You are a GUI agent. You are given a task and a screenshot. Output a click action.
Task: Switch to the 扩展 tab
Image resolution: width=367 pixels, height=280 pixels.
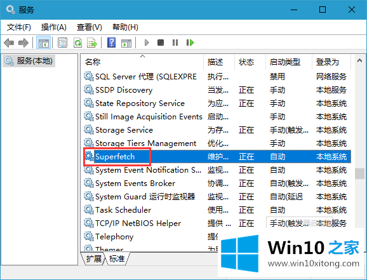(93, 258)
